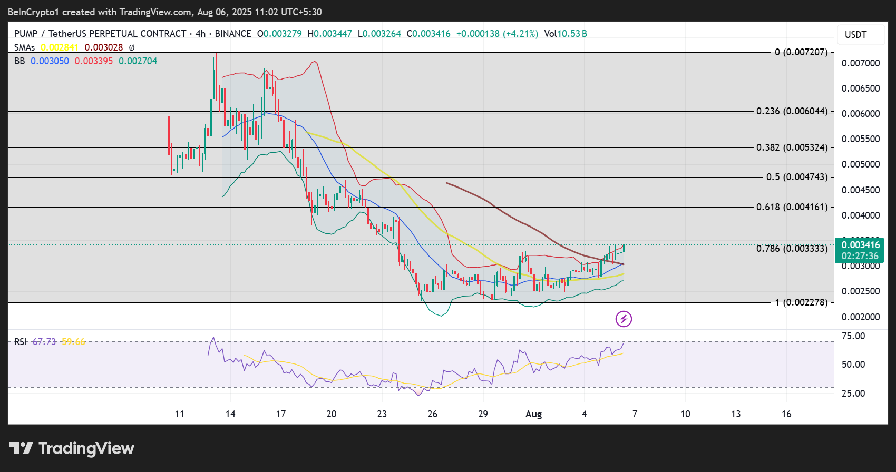Screen dimensions: 896x472
Task: Click the Fib level label 0.5 (0.004743)
Action: tap(797, 177)
